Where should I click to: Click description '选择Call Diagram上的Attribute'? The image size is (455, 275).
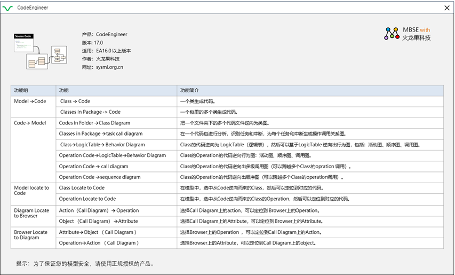click(x=252, y=221)
